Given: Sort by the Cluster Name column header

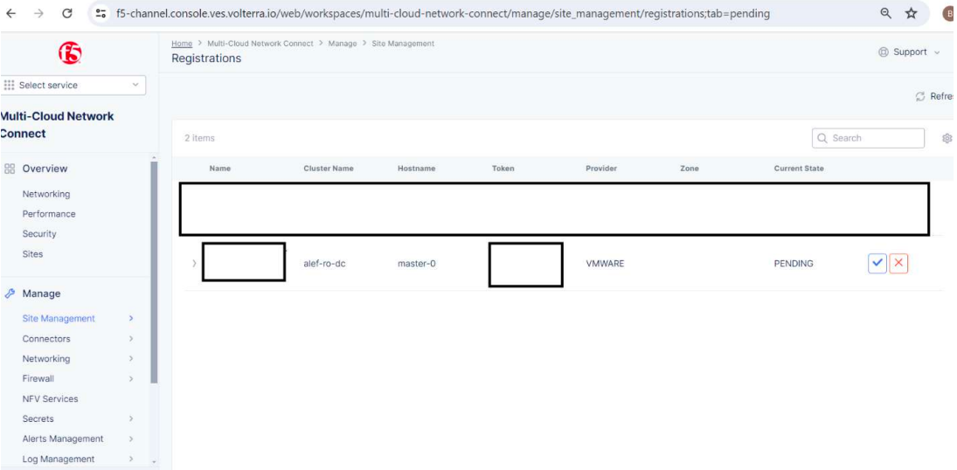Looking at the screenshot, I should click(329, 169).
